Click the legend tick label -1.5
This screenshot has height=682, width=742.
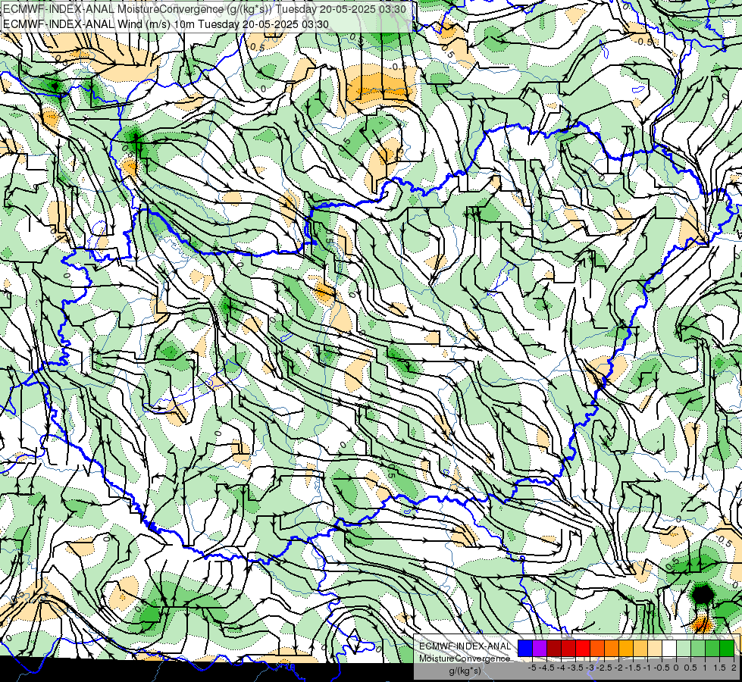point(633,668)
